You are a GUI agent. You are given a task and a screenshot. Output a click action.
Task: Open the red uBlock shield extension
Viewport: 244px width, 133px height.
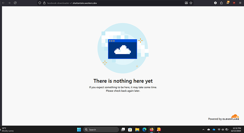(x=234, y=2)
